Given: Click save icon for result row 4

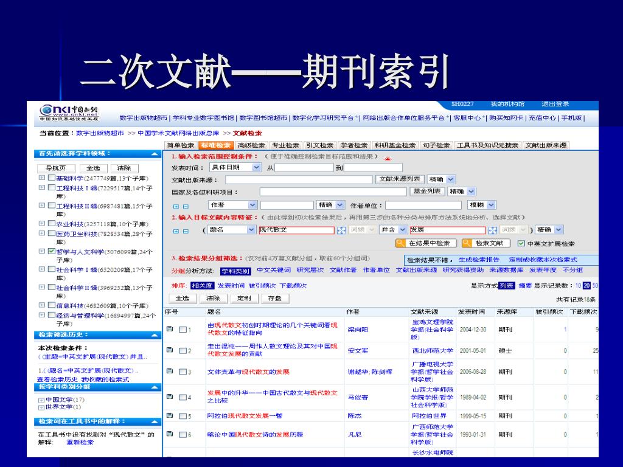Looking at the screenshot, I should (170, 396).
